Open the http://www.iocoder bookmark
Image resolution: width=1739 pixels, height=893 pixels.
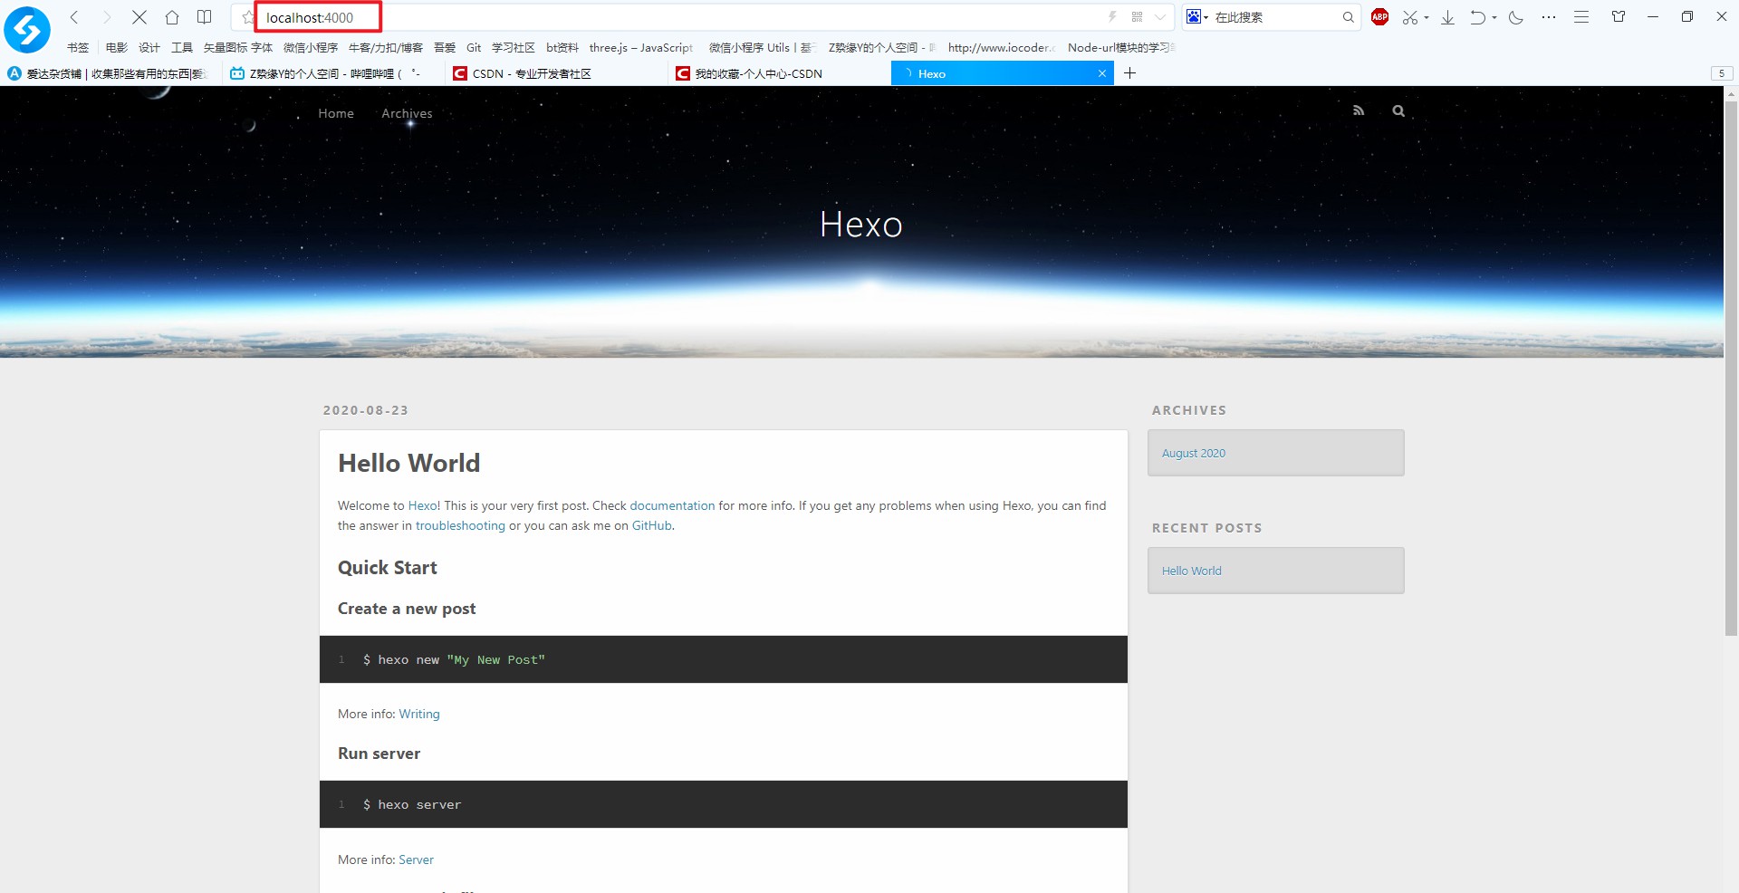[1002, 47]
